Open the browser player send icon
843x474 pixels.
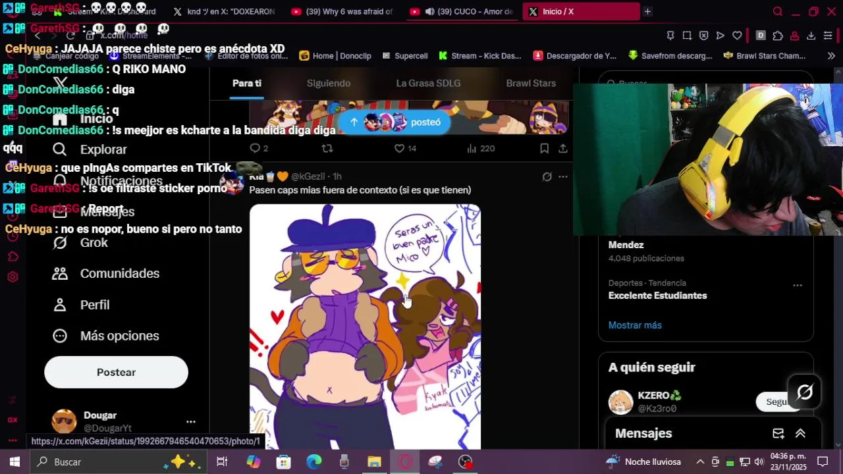(x=720, y=36)
